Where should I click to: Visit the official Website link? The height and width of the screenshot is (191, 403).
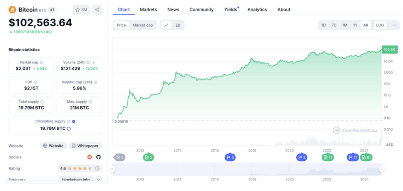pyautogui.click(x=53, y=146)
